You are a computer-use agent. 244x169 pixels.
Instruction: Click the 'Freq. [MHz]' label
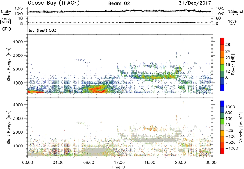[5, 21]
